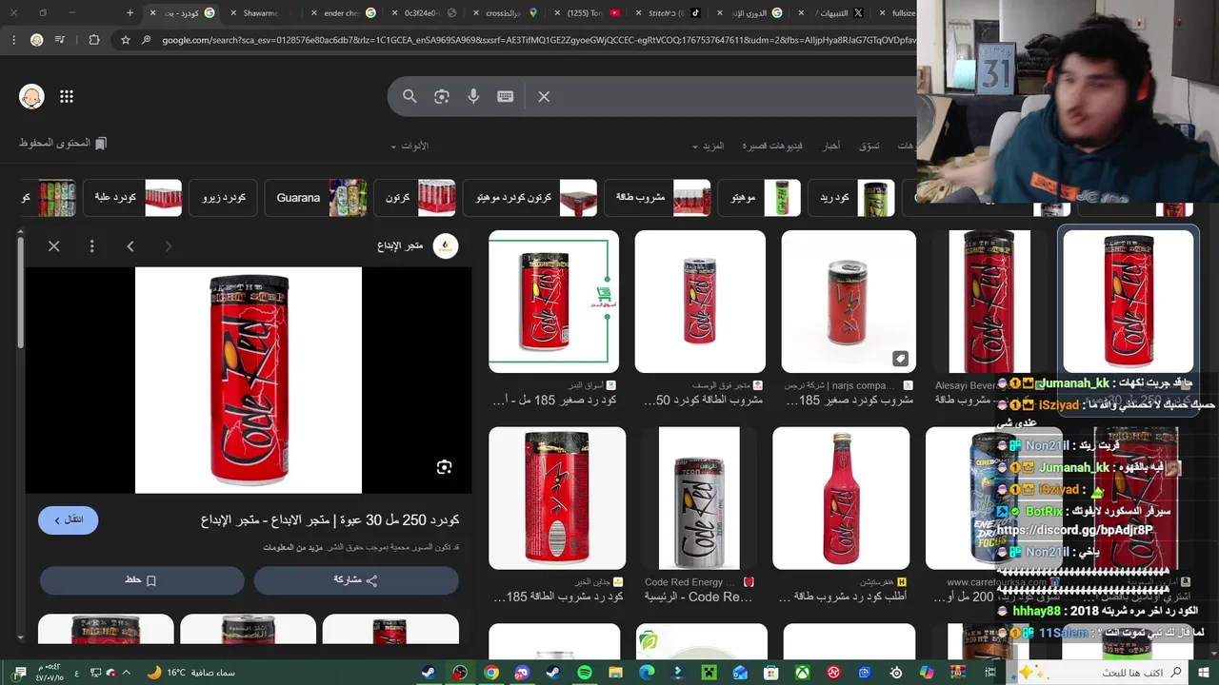Screen dimensions: 1219x685
Task: Go to next image with preview arrow
Action: [x=130, y=246]
